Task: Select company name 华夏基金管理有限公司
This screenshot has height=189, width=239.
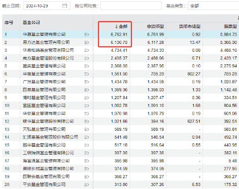Action: click(x=44, y=34)
